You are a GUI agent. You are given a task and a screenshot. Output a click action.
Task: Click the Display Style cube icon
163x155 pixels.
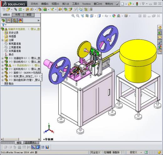click(x=99, y=16)
